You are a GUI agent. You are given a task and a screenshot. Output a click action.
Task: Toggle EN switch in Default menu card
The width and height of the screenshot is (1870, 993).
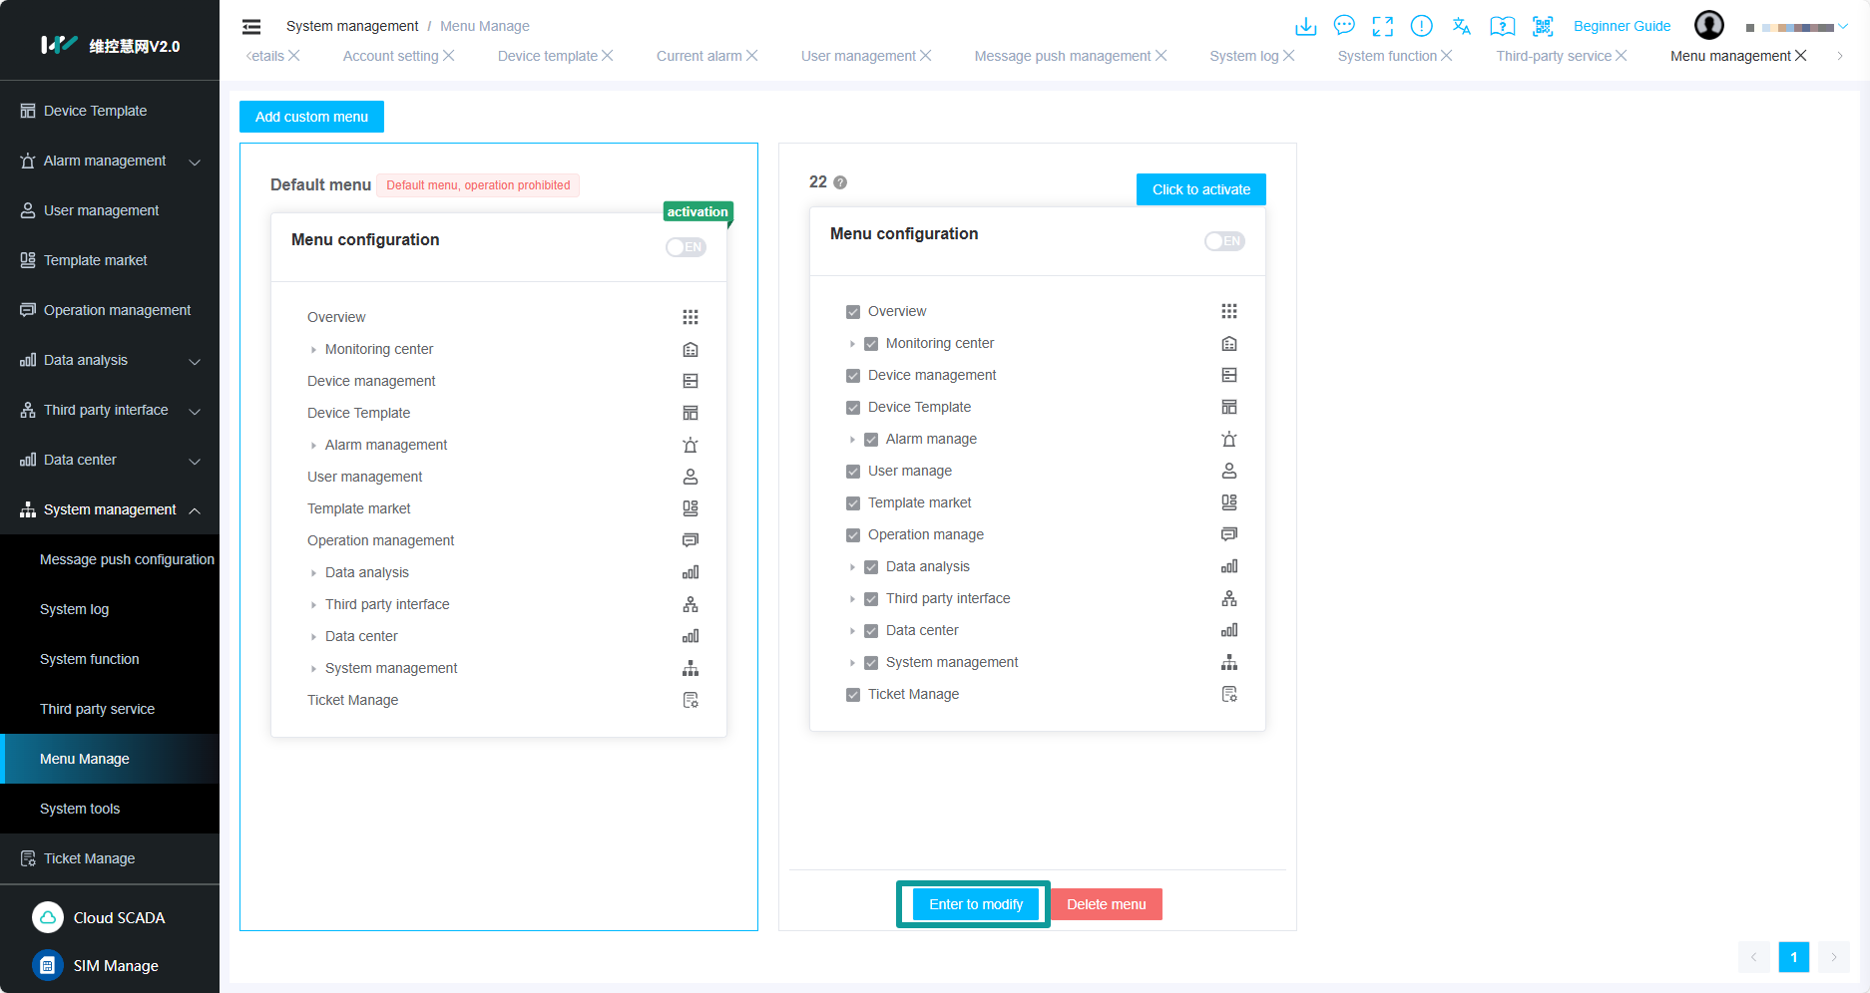pyautogui.click(x=686, y=247)
